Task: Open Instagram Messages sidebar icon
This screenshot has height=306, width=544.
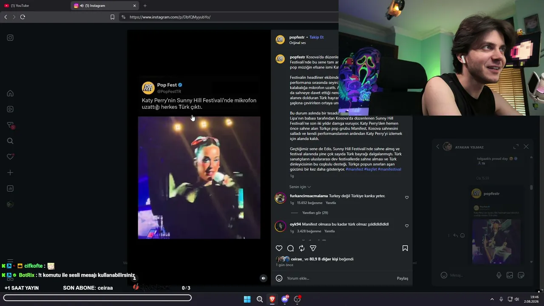Action: tap(10, 125)
